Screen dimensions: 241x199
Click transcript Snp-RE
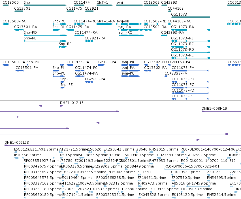point(30,38)
